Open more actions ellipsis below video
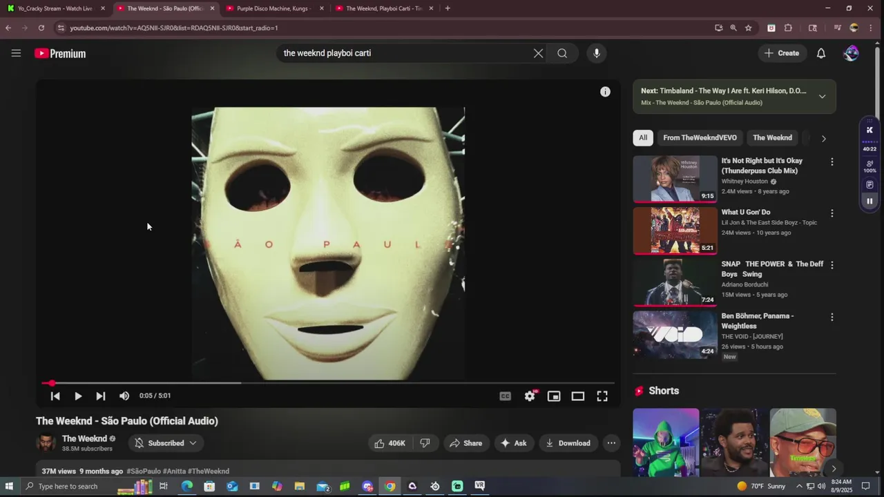Screen dimensions: 884x497 click(611, 443)
